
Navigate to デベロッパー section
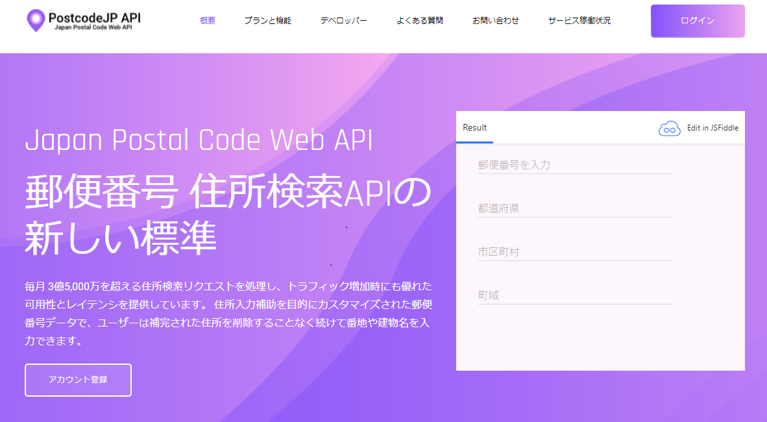tap(343, 20)
